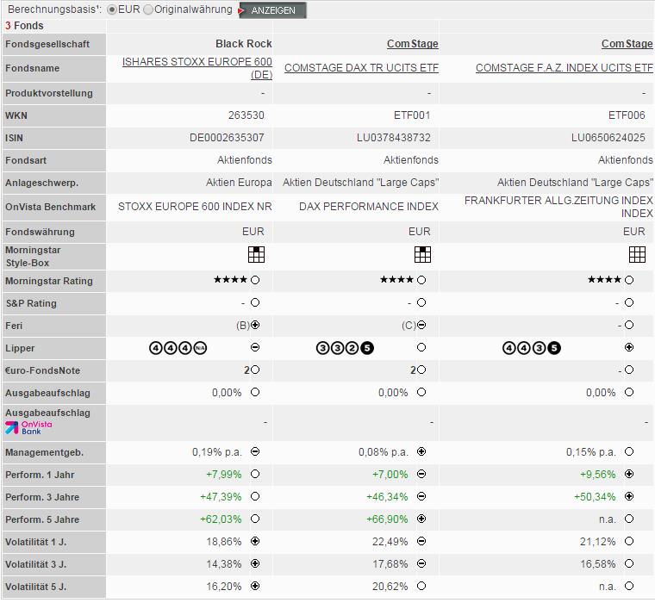Viewport: 655px width, 603px height.
Task: Click plus indicator beside 18,86% volatility
Action: [255, 541]
